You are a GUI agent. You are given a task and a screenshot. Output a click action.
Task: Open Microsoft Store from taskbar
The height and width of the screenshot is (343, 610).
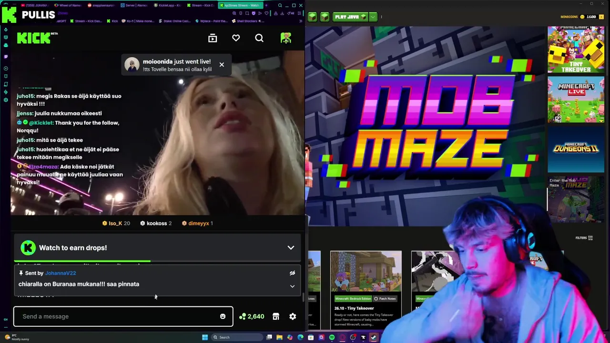(311, 337)
